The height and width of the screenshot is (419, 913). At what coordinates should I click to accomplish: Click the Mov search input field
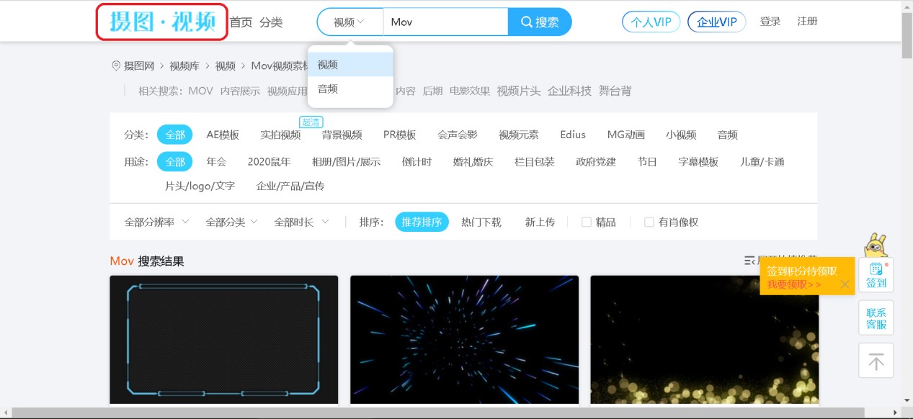(x=445, y=22)
